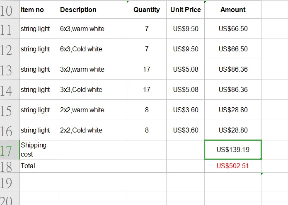The width and height of the screenshot is (288, 205).
Task: Select 'string light' item cell in row 13
Action: point(39,70)
